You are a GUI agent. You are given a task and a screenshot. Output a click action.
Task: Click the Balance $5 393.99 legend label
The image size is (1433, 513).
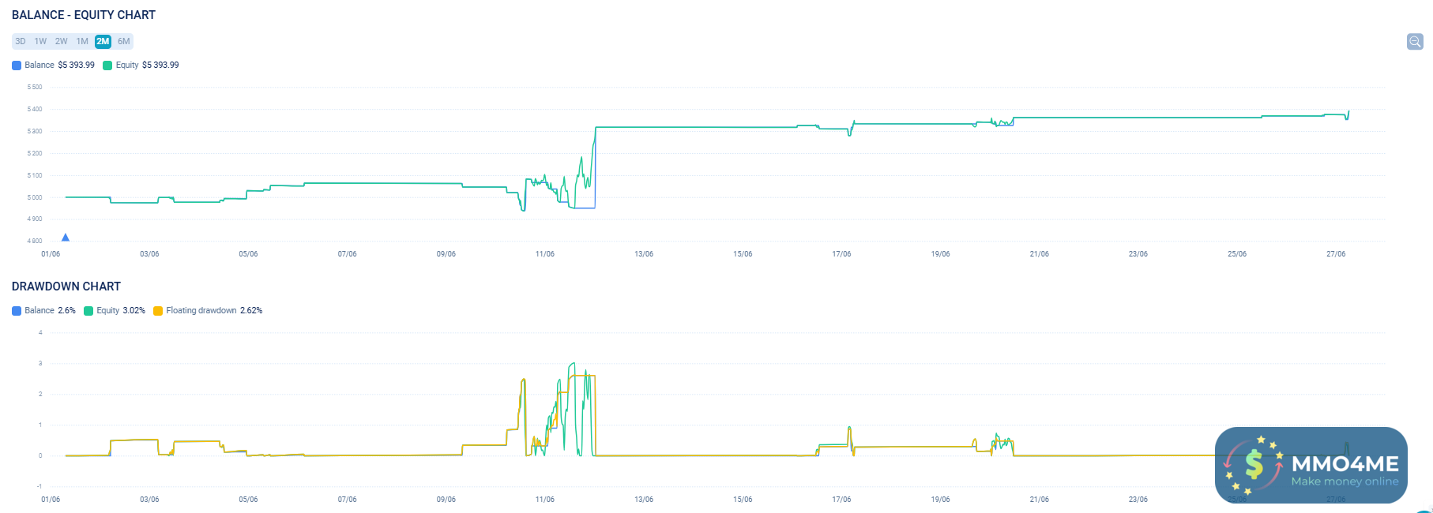coord(59,66)
